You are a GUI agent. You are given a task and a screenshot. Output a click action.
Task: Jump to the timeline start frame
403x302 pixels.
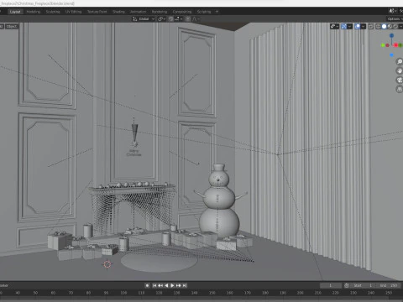pyautogui.click(x=154, y=285)
